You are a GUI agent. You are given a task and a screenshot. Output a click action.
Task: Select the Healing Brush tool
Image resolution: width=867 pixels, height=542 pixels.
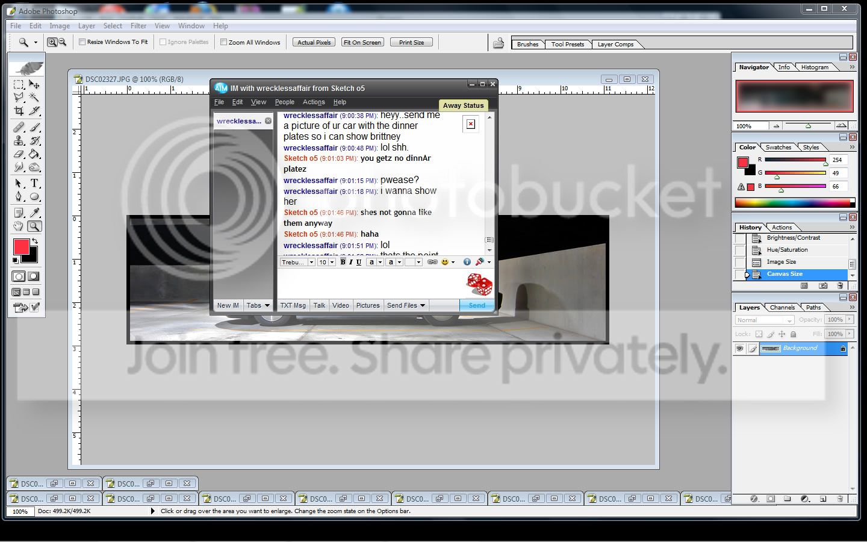[x=19, y=127]
